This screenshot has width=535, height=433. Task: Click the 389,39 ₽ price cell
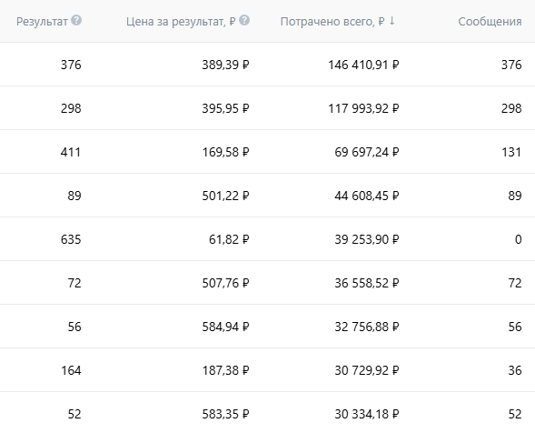click(x=225, y=65)
